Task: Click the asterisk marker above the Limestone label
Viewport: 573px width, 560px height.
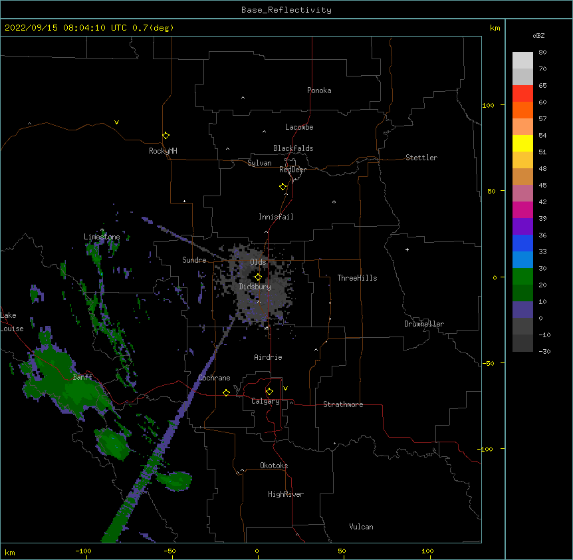Action: [x=102, y=230]
